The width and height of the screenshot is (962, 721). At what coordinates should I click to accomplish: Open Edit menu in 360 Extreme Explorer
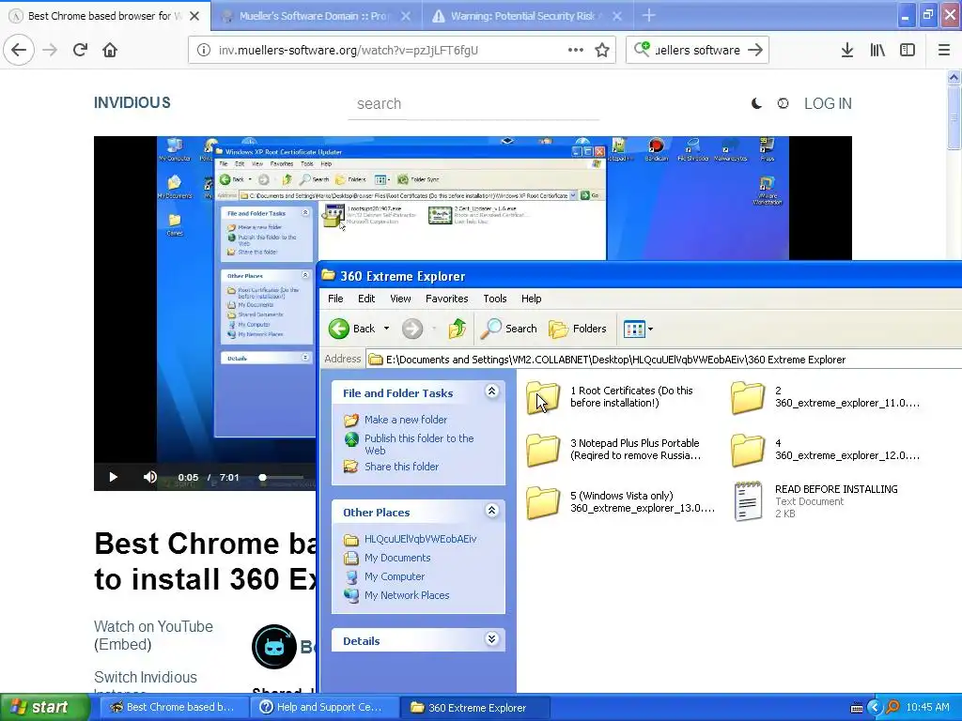[366, 299]
